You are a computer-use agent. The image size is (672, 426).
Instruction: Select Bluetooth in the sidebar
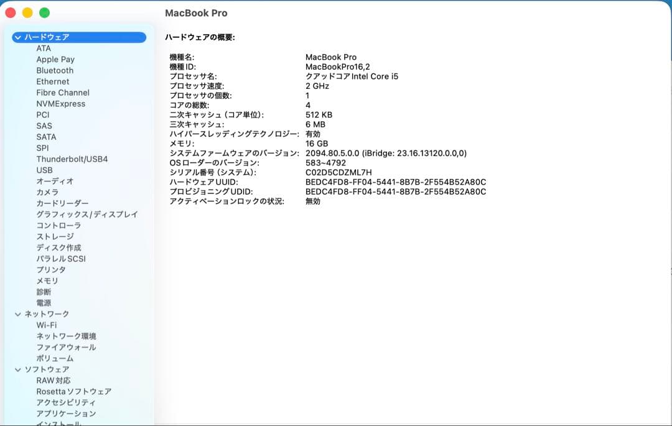click(55, 71)
